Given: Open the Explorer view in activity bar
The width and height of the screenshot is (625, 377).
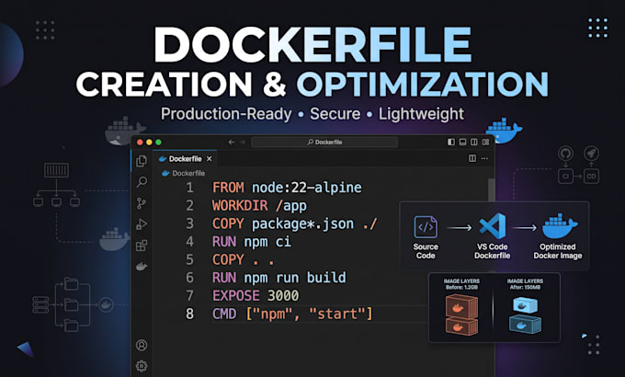Looking at the screenshot, I should pos(142,161).
